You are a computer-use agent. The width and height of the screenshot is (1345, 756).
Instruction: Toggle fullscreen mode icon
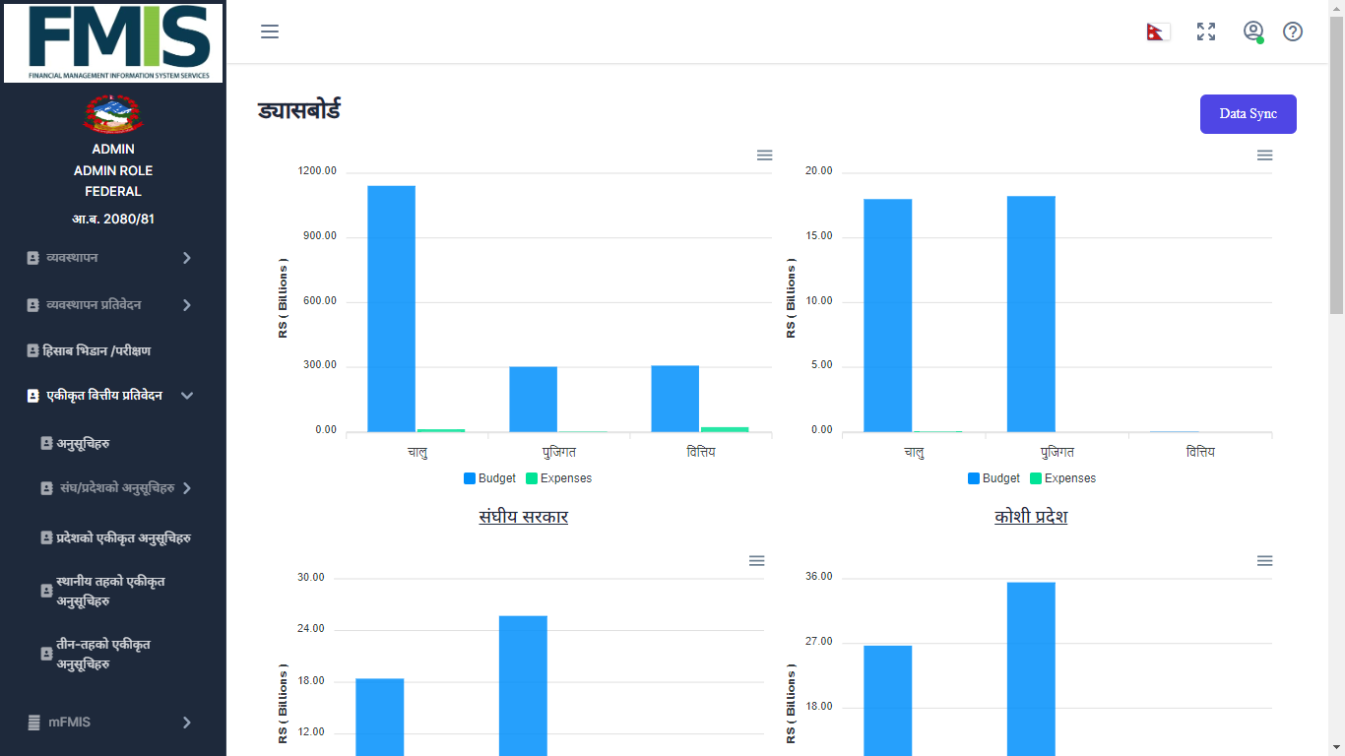click(x=1206, y=31)
